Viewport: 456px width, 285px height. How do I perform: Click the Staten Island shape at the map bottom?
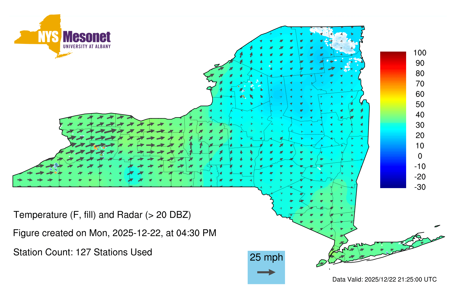click(x=321, y=263)
